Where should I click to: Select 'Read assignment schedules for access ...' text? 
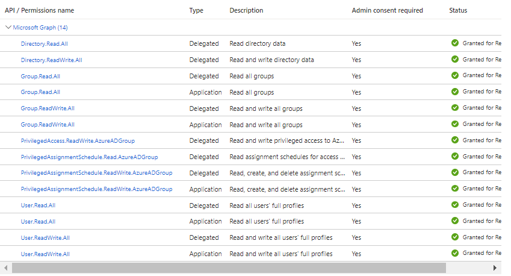(x=287, y=157)
